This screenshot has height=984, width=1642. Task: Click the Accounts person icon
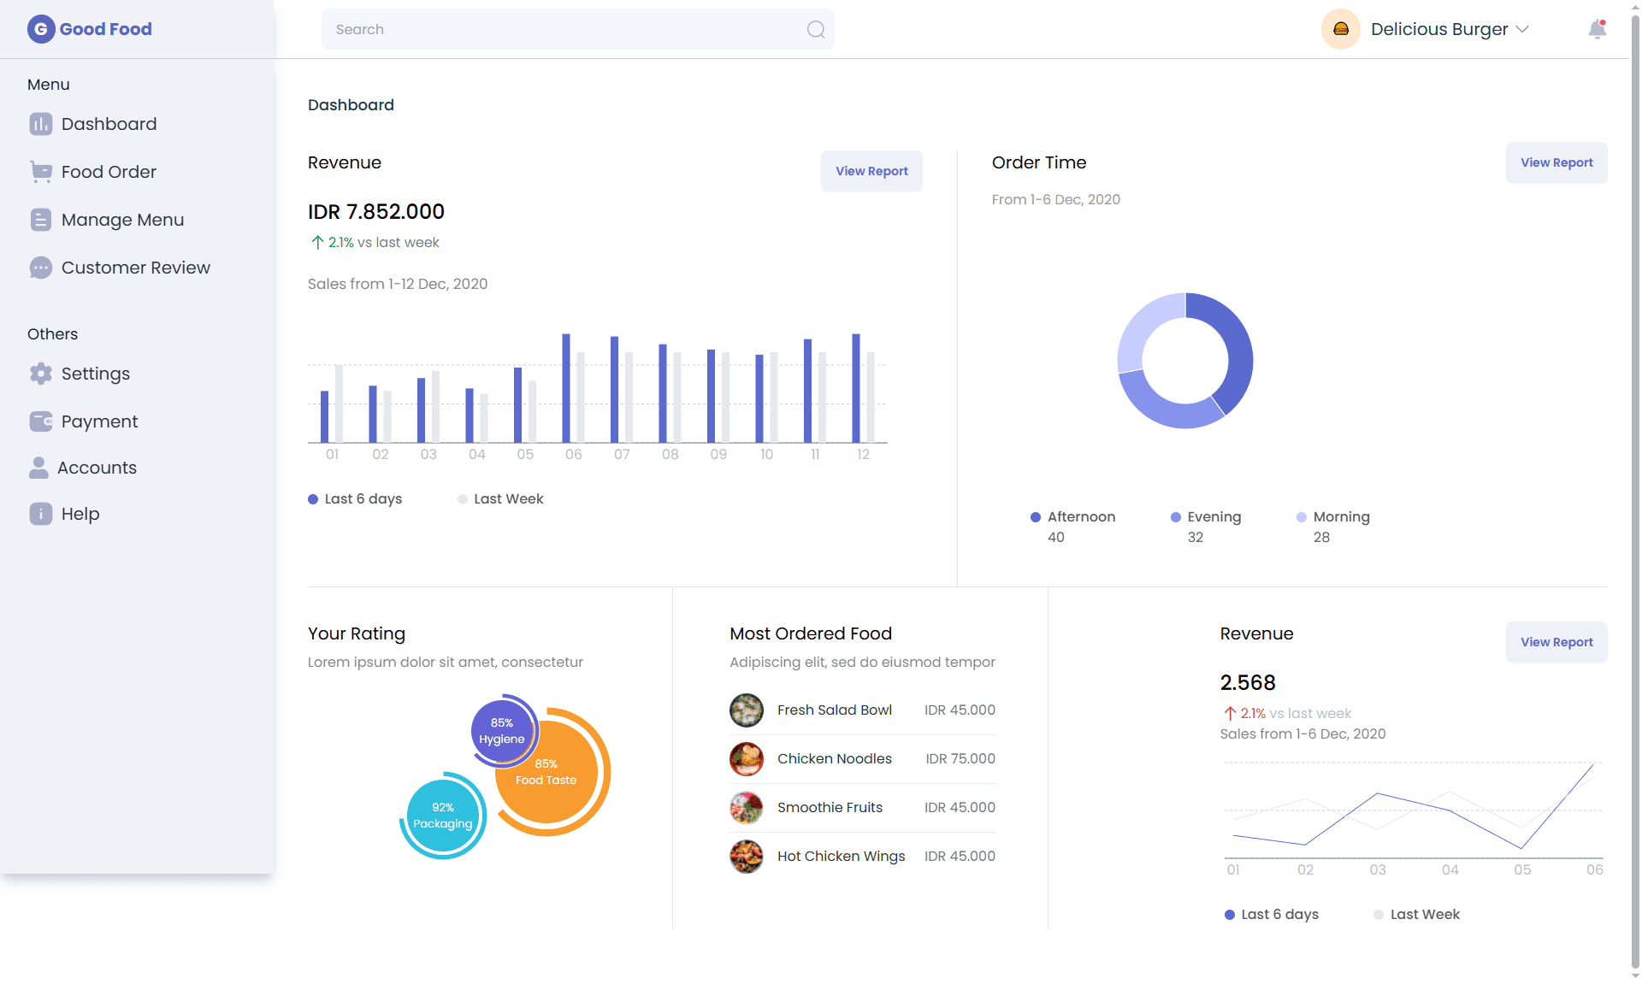coord(38,468)
